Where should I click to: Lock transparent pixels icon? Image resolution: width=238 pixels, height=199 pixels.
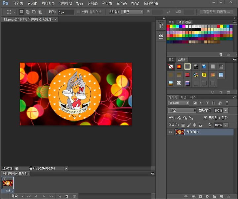(x=183, y=125)
